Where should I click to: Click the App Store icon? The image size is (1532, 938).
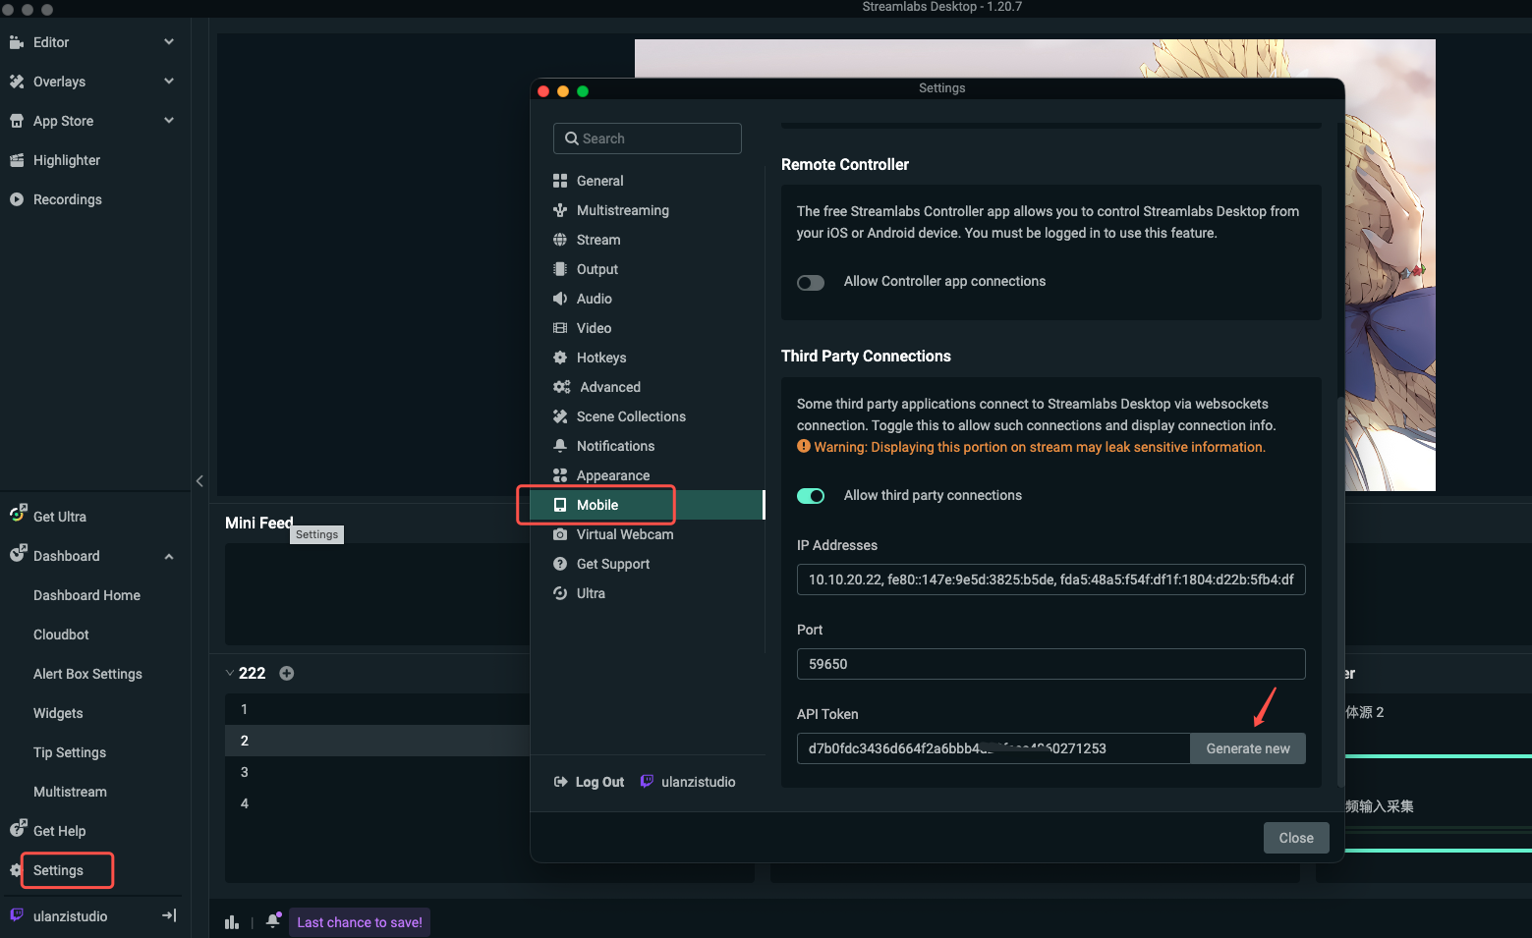(x=17, y=121)
